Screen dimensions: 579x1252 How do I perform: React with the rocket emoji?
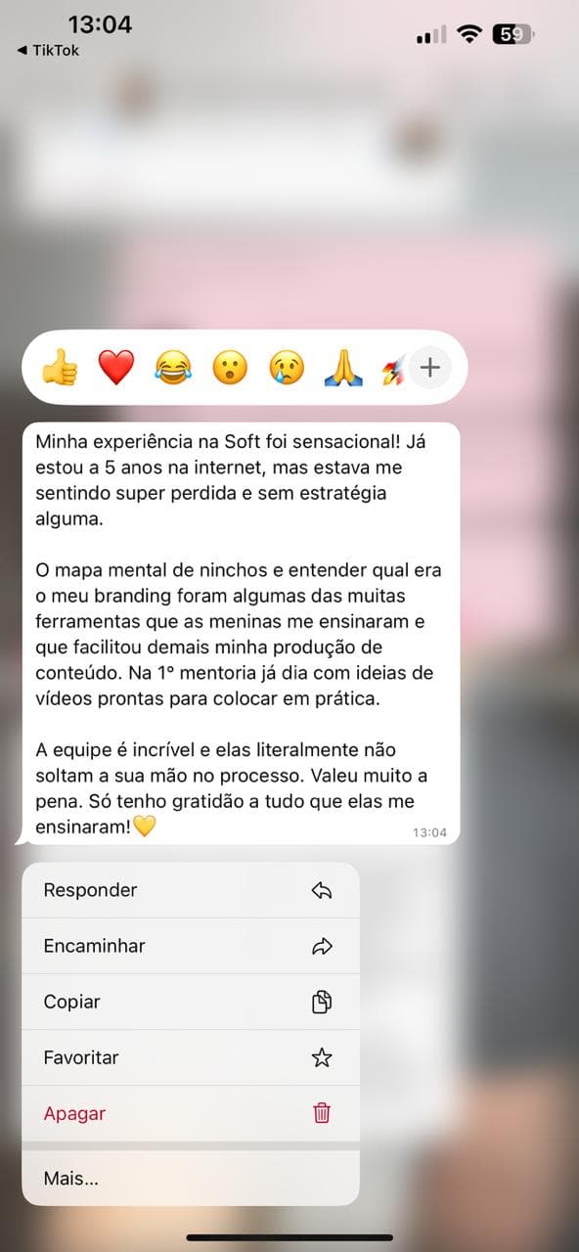tap(393, 370)
